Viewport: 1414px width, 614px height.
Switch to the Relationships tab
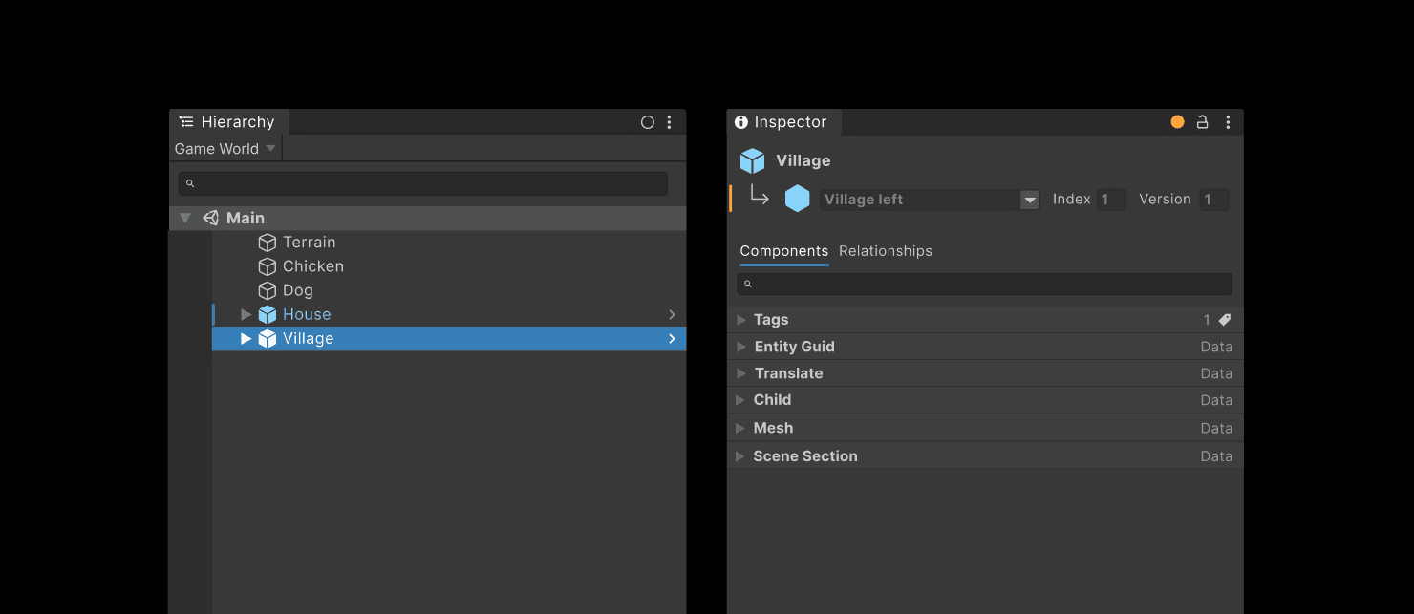point(885,250)
